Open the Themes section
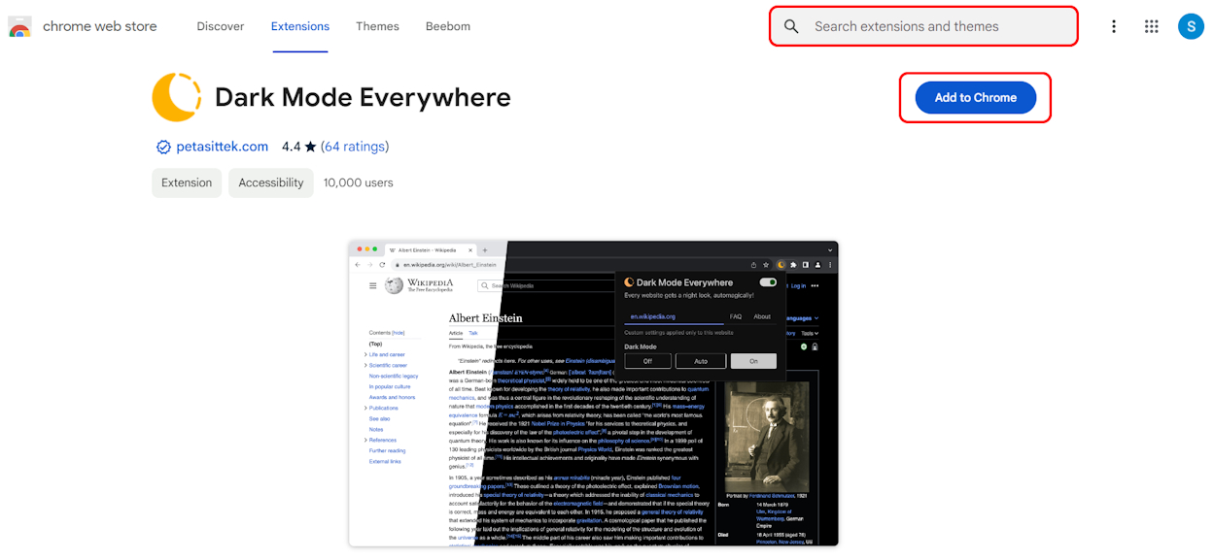 377,26
